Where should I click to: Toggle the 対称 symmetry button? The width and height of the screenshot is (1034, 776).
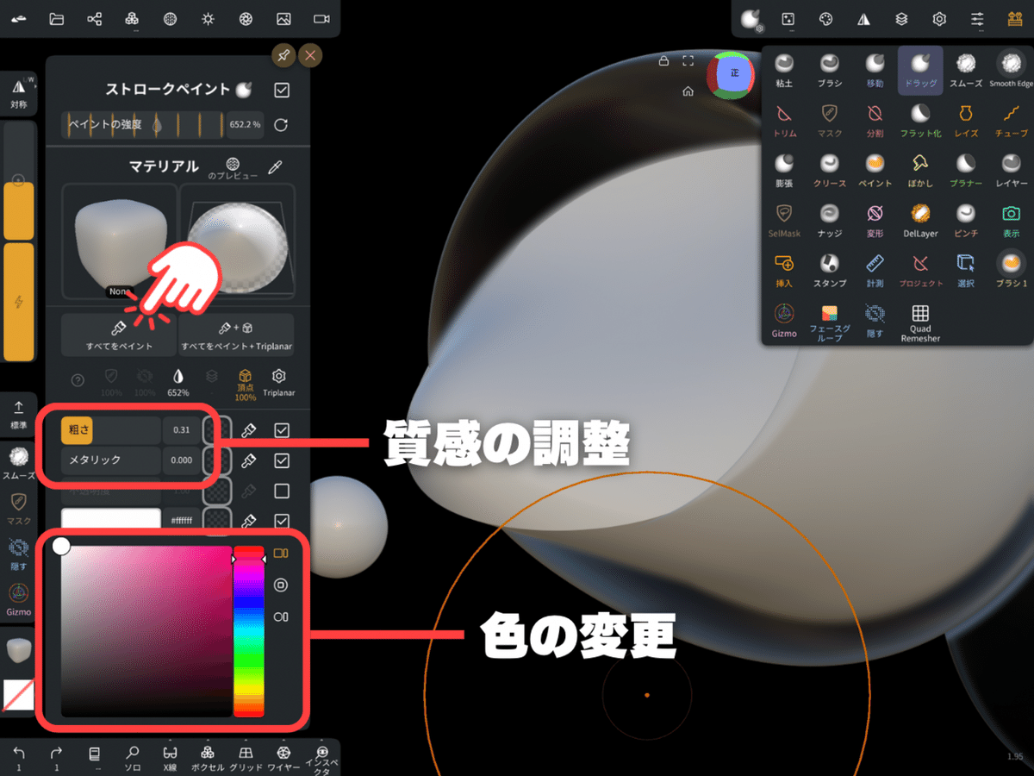coord(18,92)
